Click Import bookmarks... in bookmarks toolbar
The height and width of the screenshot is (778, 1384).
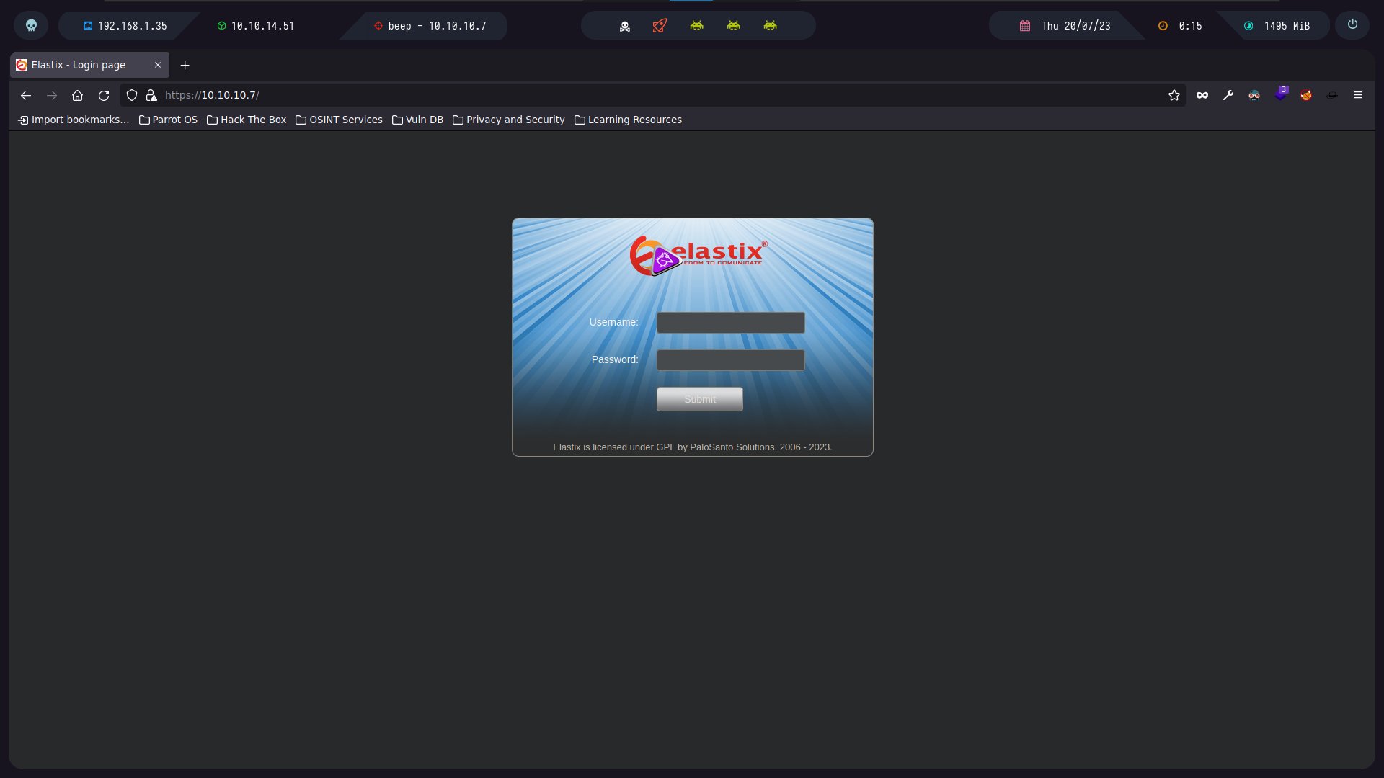click(74, 120)
